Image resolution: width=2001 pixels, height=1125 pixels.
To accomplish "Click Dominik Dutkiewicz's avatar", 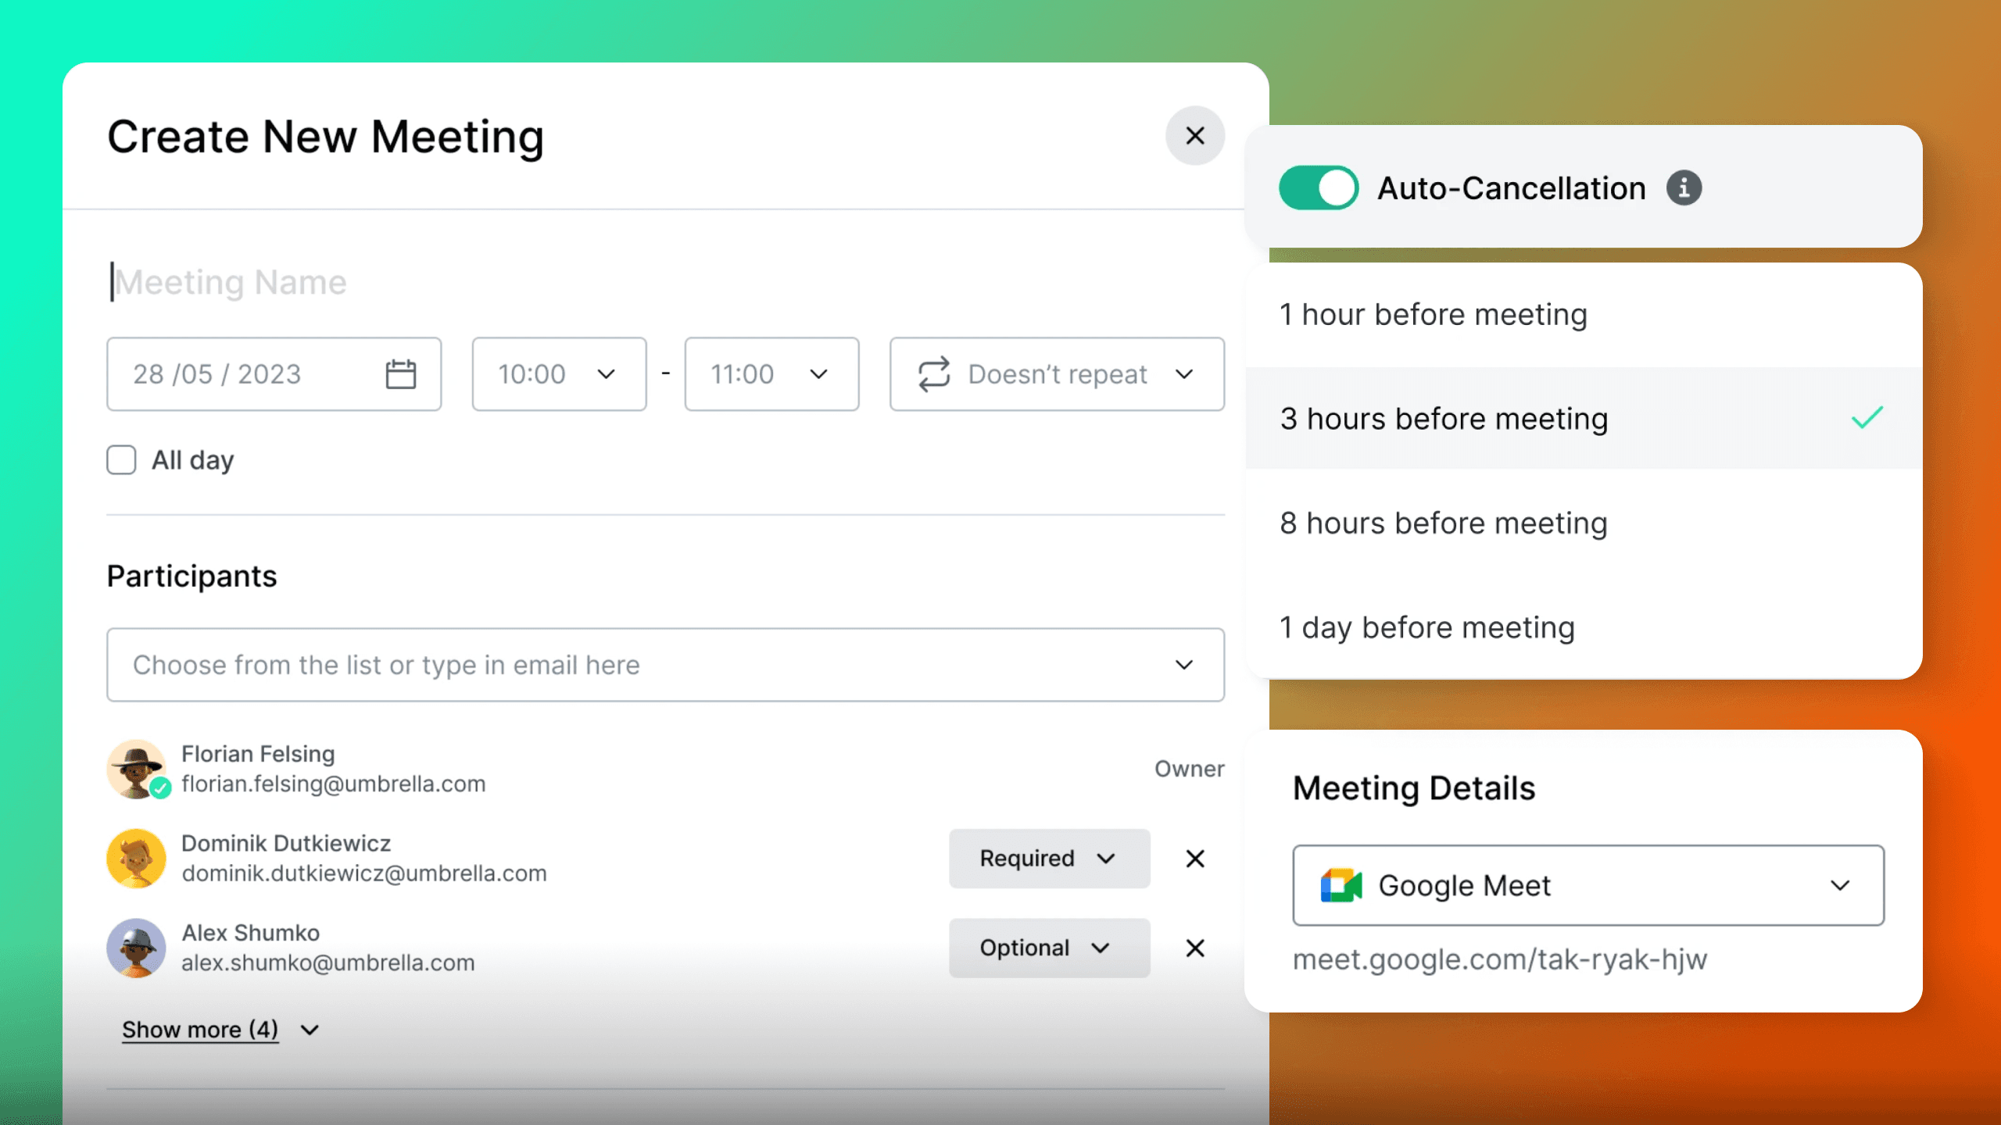I will [x=137, y=858].
